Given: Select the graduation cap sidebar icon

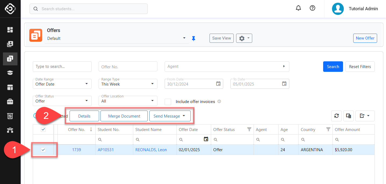Looking at the screenshot, I should (10, 73).
